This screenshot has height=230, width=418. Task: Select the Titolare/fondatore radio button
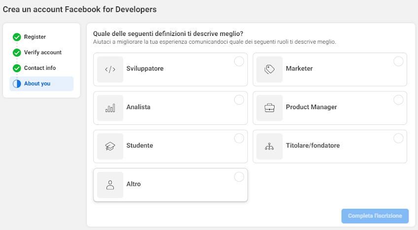point(398,138)
